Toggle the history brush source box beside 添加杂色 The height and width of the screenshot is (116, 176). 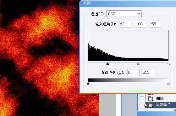tap(142, 105)
